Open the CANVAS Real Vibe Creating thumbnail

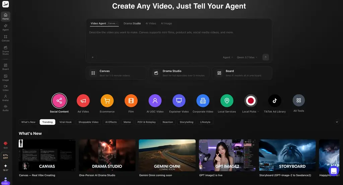tap(47, 155)
